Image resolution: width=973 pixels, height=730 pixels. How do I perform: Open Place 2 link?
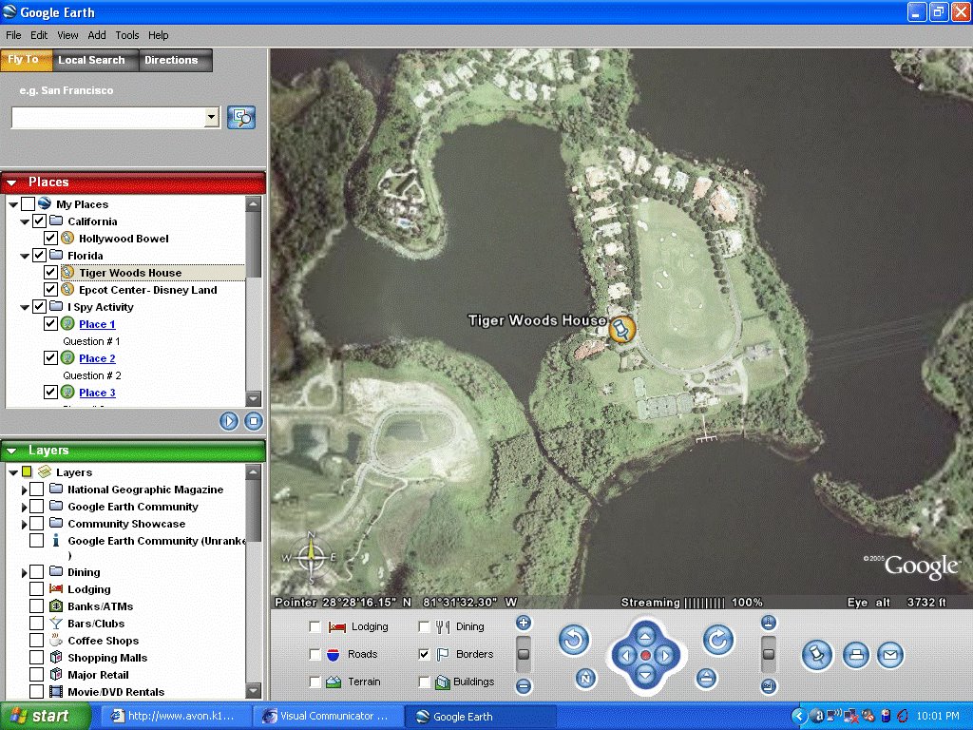click(97, 358)
